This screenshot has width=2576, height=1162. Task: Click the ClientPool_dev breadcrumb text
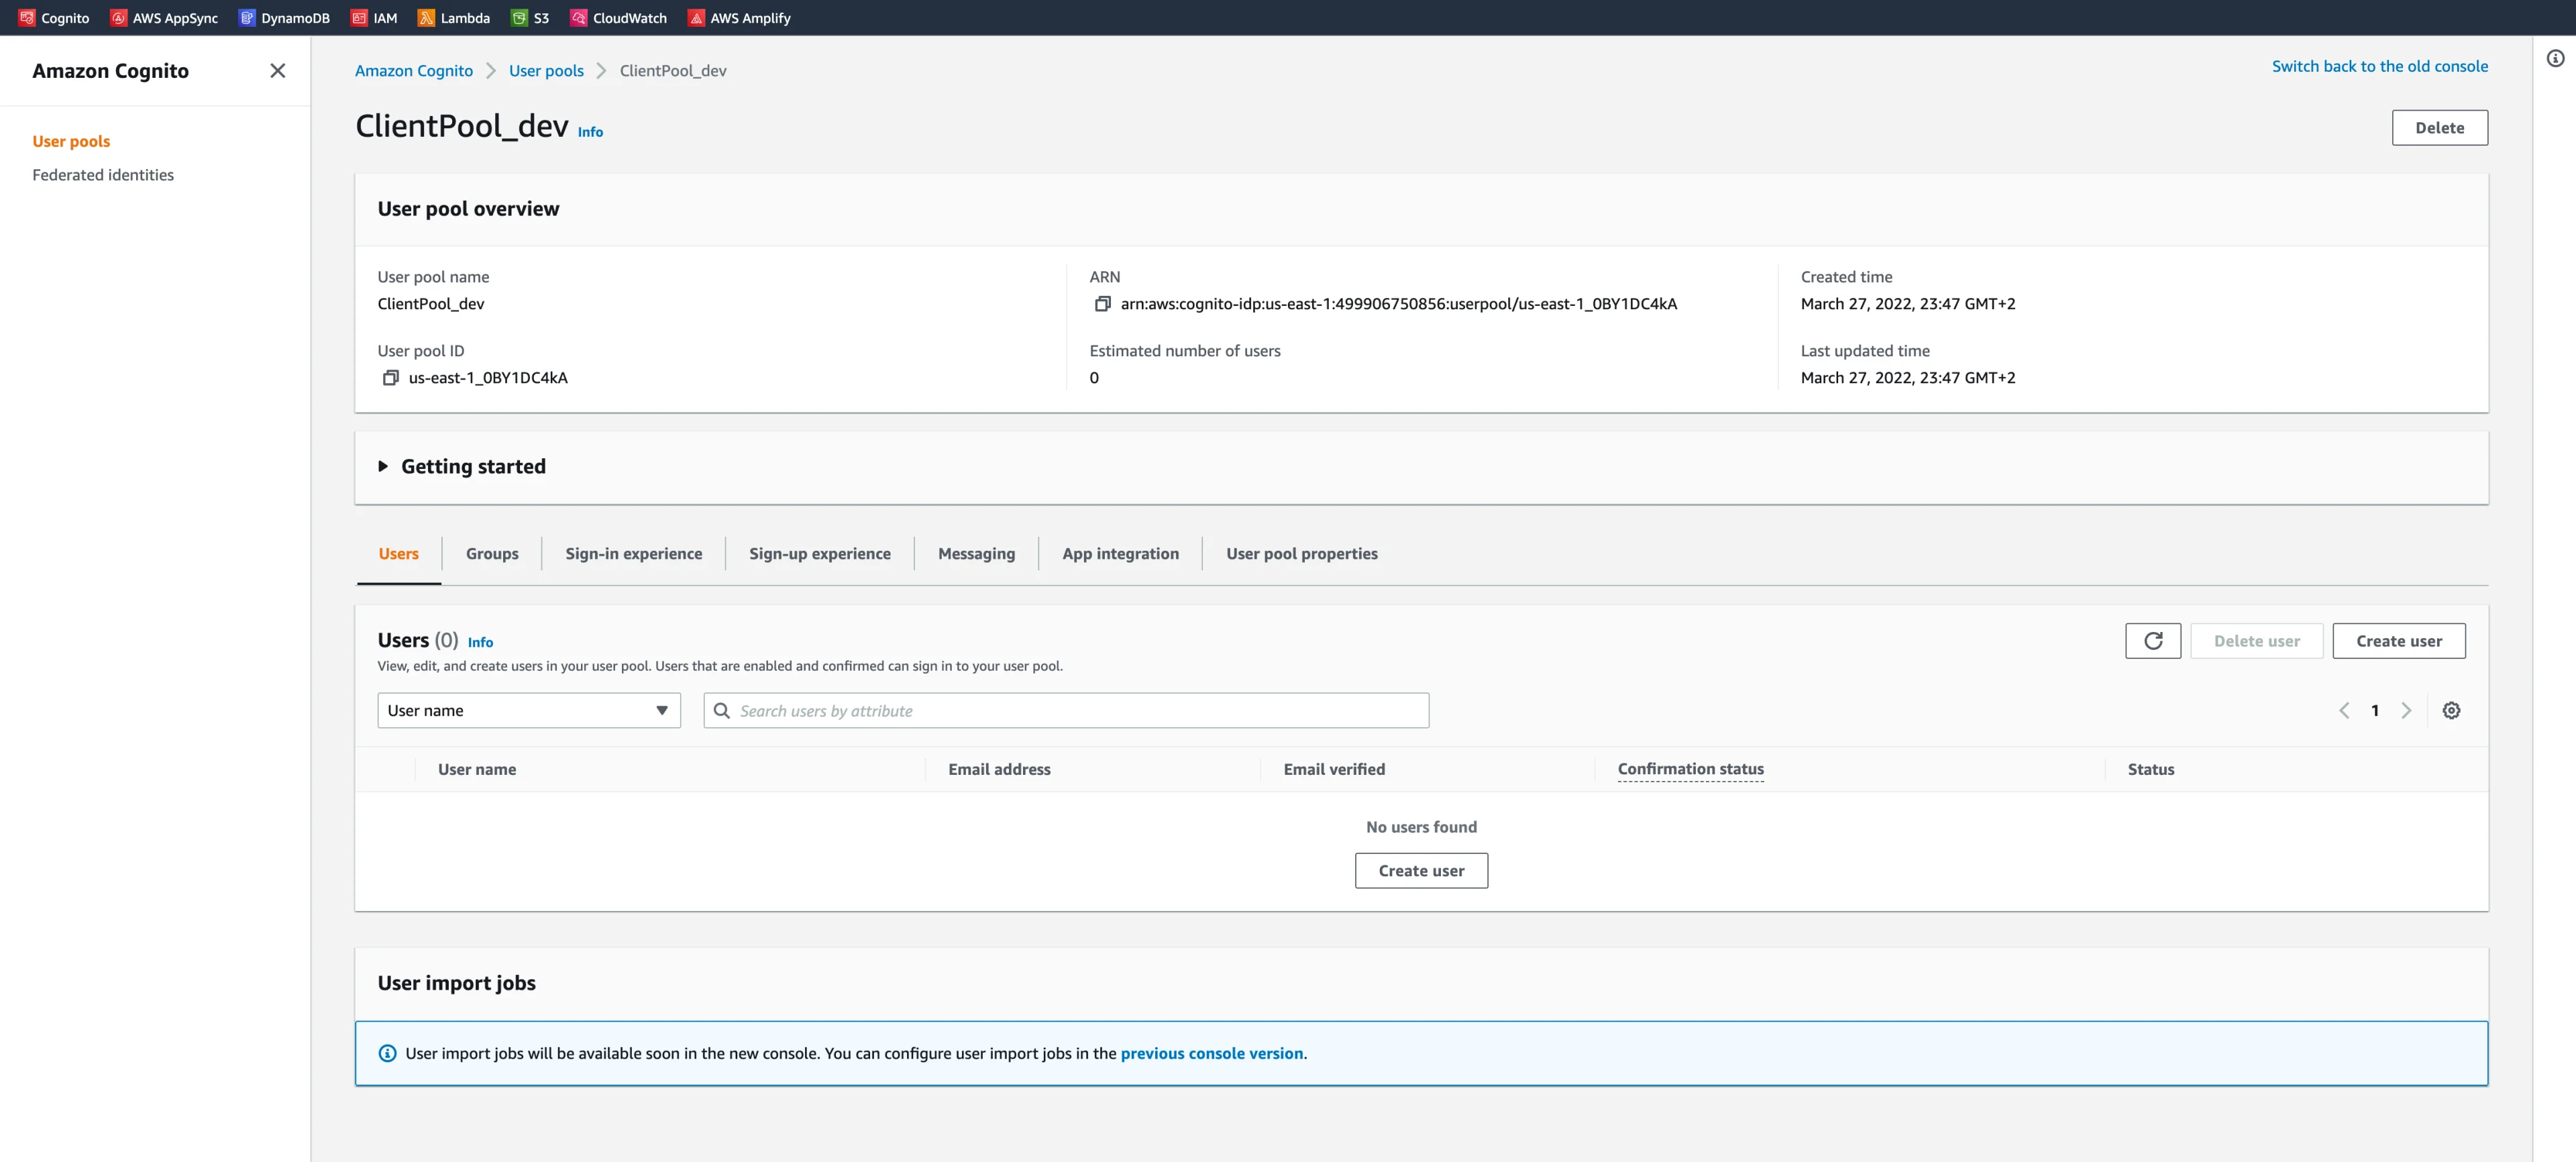(x=673, y=71)
